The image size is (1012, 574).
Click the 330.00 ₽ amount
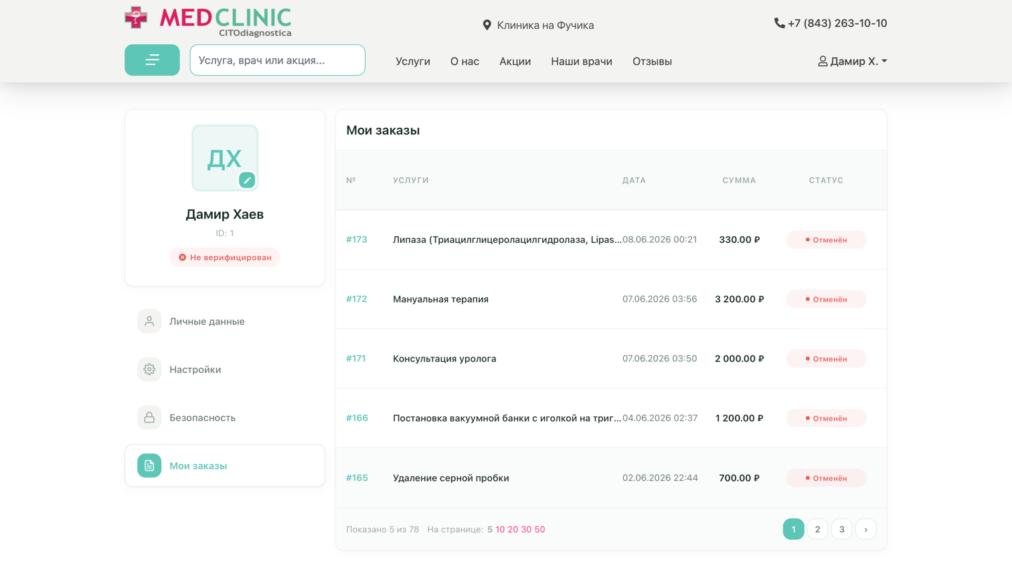coord(740,240)
